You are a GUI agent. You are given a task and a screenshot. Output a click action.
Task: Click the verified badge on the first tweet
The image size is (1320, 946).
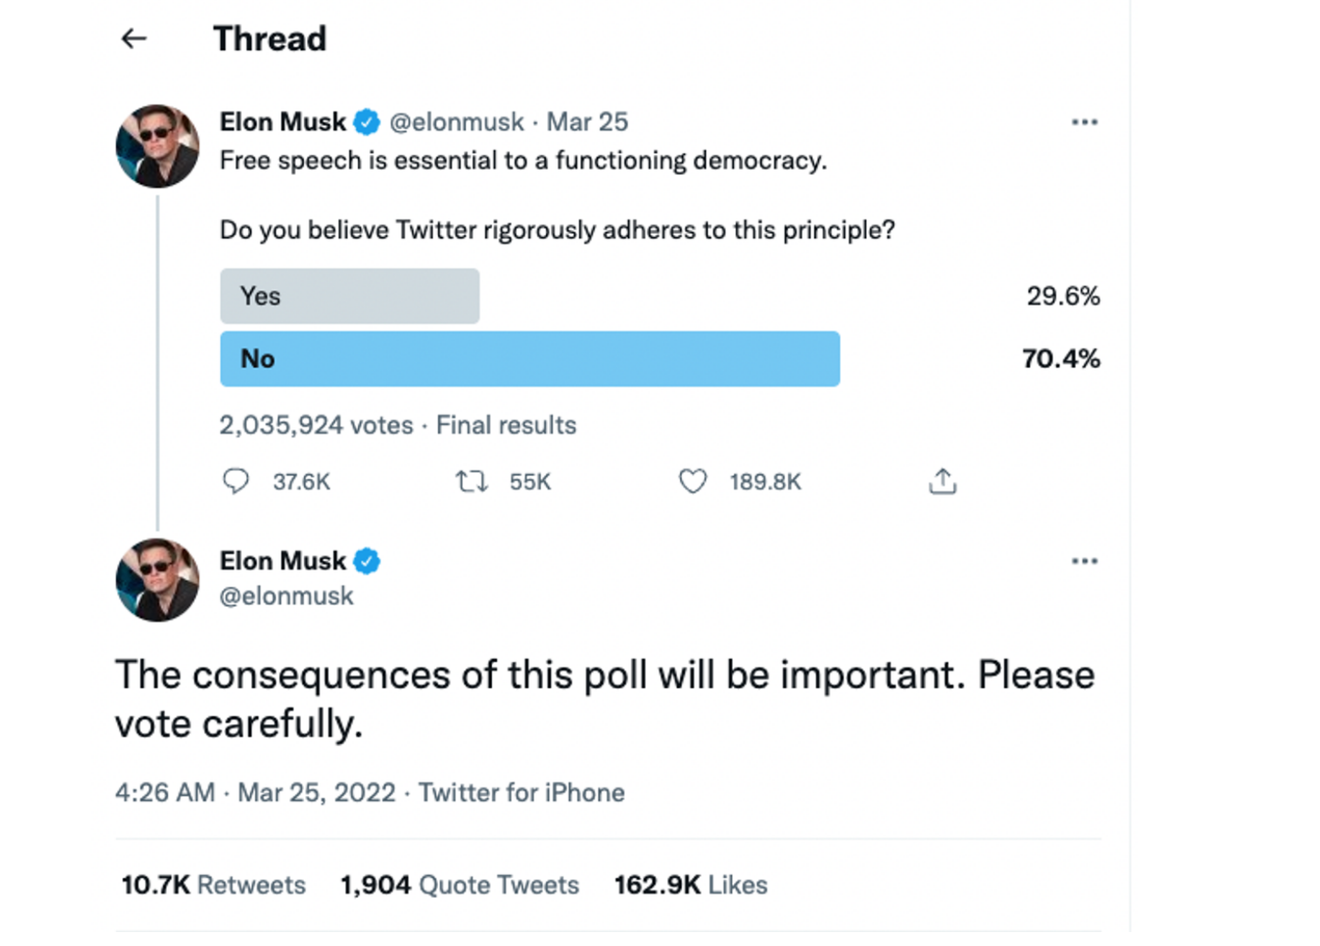(x=367, y=122)
